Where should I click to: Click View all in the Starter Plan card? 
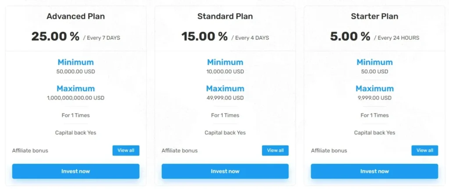pyautogui.click(x=424, y=150)
